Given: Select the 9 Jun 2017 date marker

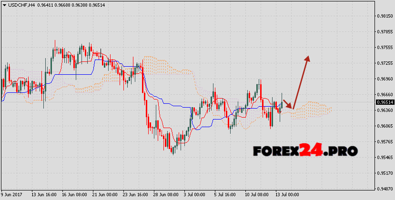Looking at the screenshot, I should pos(13,195).
